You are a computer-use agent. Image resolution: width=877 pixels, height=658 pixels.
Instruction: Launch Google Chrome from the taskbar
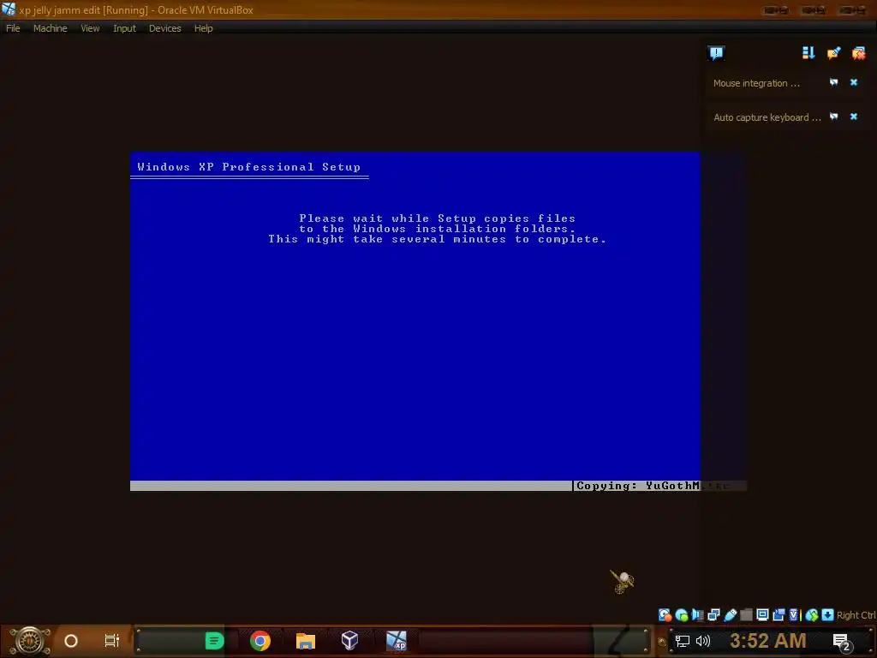[260, 641]
